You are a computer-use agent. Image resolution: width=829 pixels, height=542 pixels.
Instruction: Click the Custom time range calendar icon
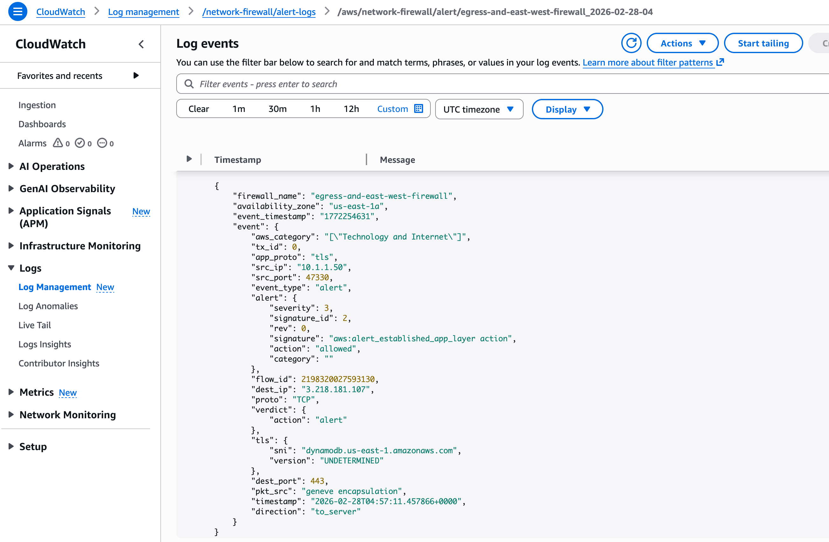418,109
